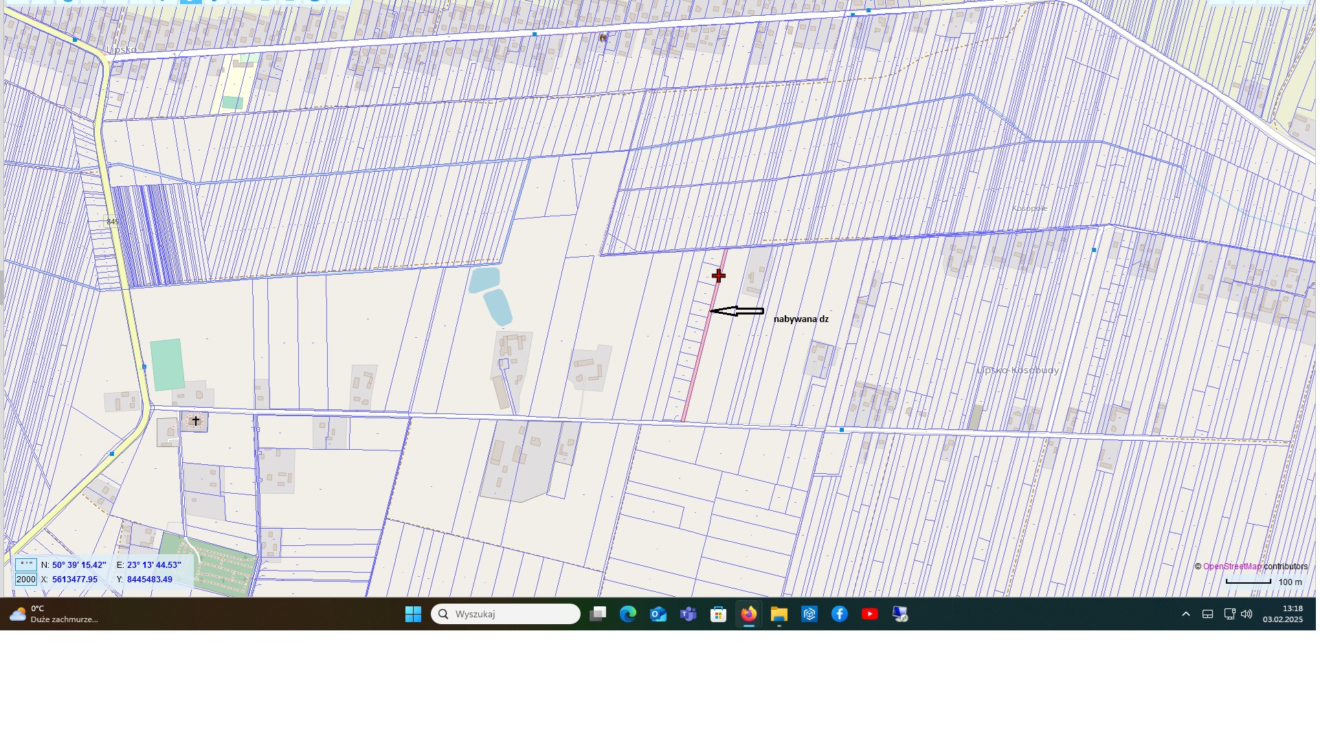
Task: Open Task View from the taskbar
Action: (598, 614)
